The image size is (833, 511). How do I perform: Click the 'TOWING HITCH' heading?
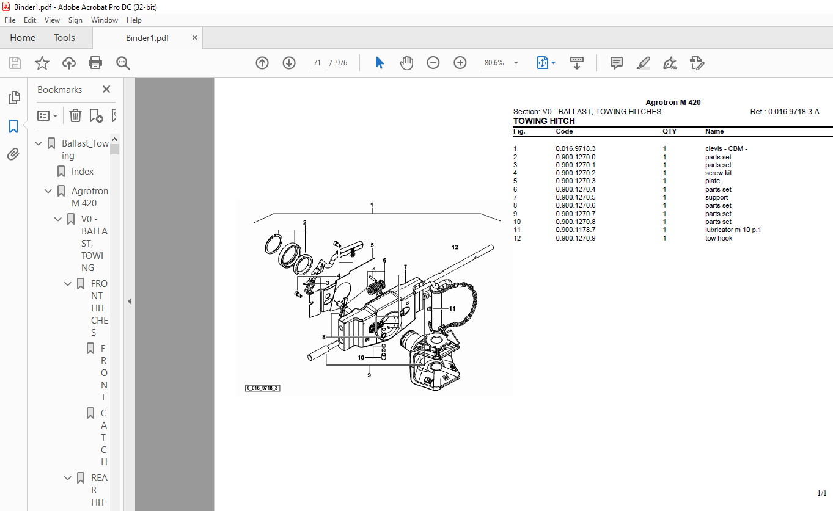point(544,121)
